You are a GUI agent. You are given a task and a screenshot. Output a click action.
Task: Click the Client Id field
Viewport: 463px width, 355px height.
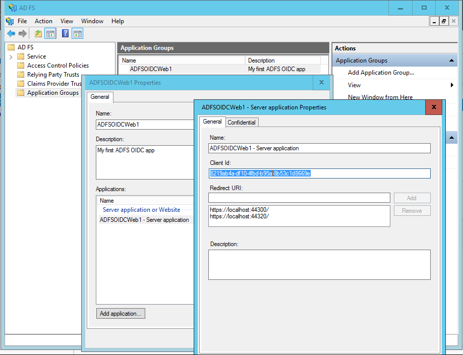319,173
